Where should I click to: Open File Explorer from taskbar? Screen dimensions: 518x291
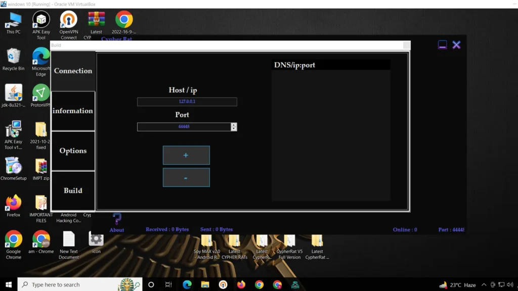pos(205,284)
